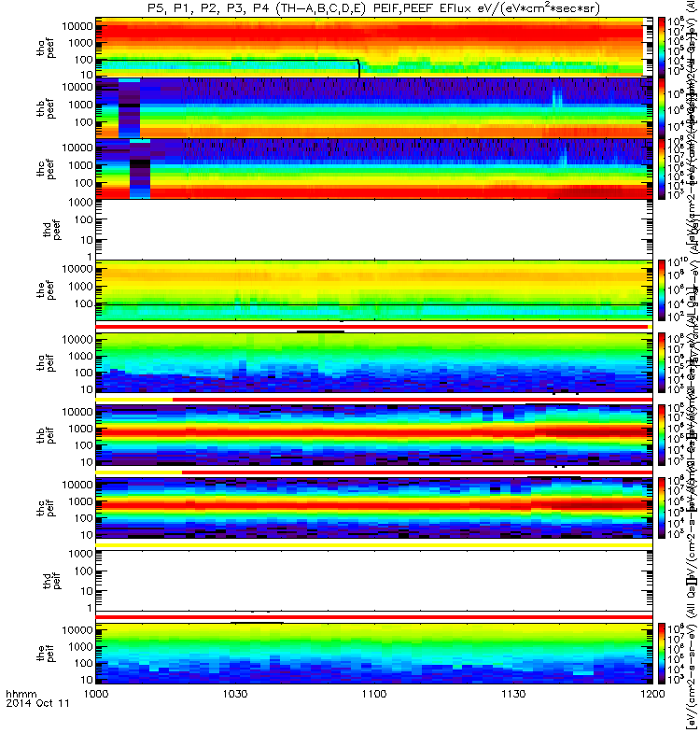Pick the color bar beside the peef panel
Image resolution: width=700 pixels, height=747 pixels.
click(662, 290)
